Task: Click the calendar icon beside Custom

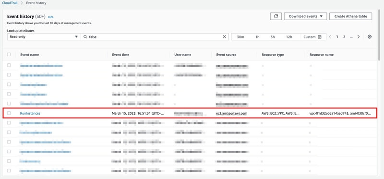Action: coord(319,37)
